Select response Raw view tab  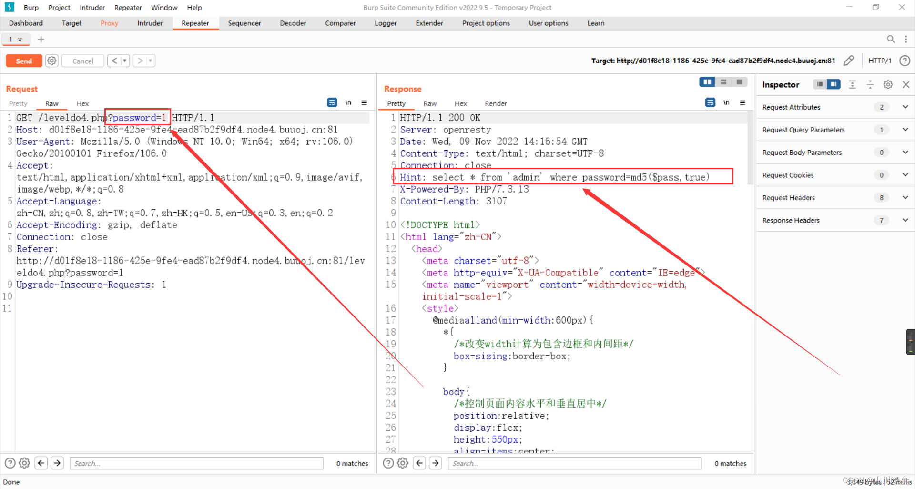[430, 103]
